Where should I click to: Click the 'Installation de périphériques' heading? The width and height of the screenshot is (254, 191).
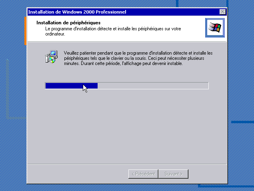coord(68,23)
